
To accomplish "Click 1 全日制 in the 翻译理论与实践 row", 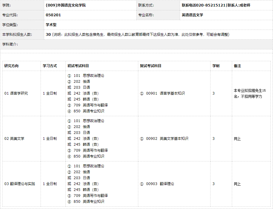I will (50, 184).
